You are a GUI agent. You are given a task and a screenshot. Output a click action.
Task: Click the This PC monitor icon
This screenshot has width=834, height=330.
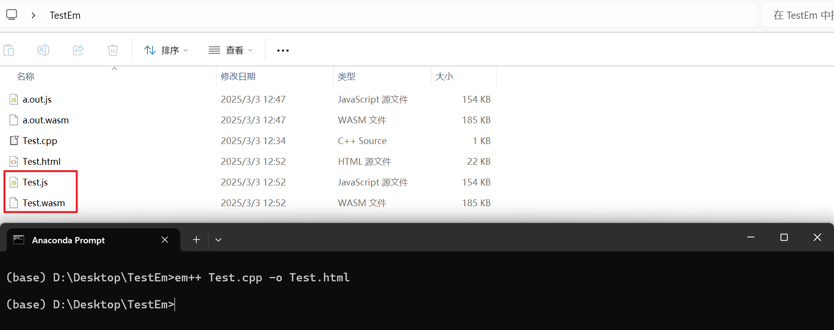12,15
